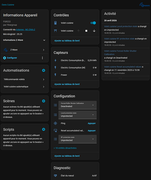Image resolution: width=151 pixels, height=180 pixels.
Task: Open Forced Roller Shutter Calibration dropdown
Action: pyautogui.click(x=77, y=105)
